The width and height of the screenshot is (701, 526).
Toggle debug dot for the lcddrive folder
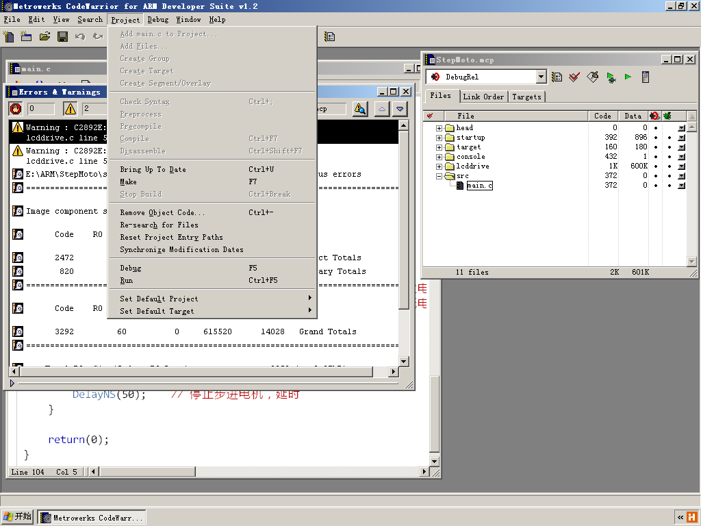click(x=670, y=166)
